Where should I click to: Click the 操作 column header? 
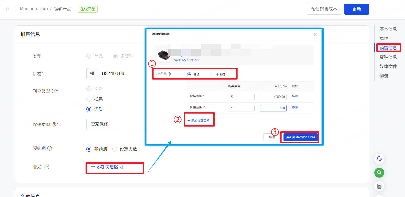click(x=295, y=86)
